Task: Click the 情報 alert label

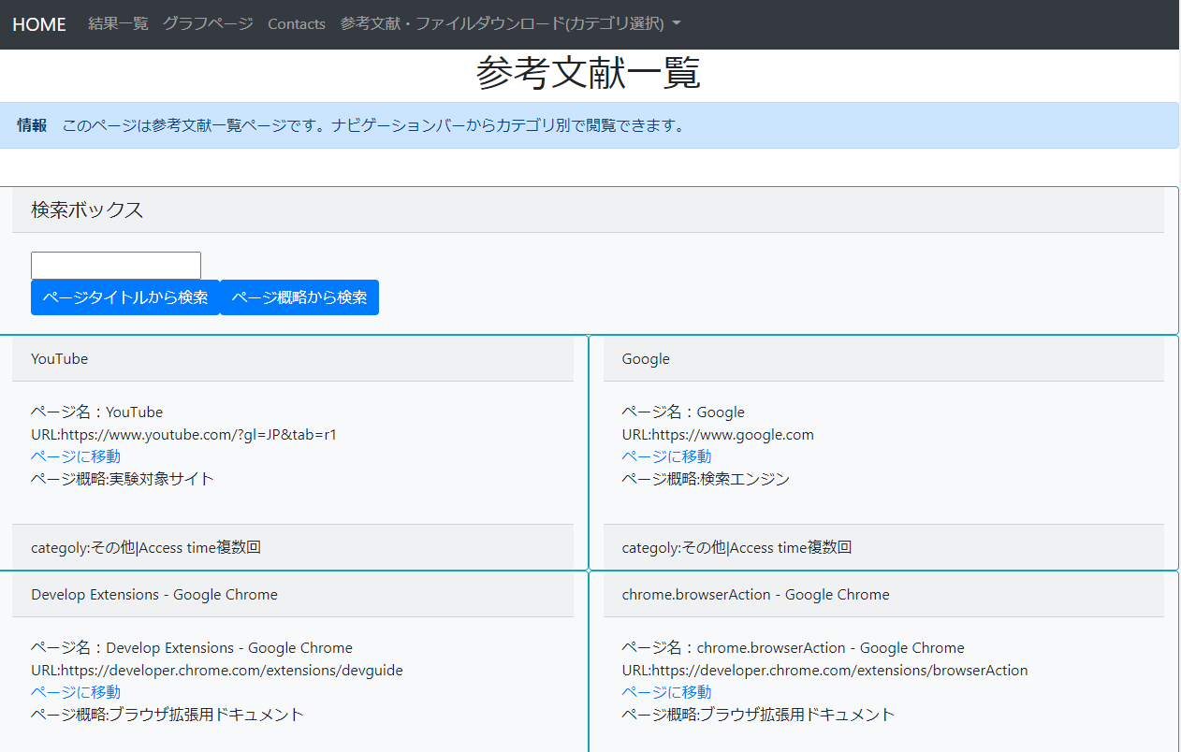Action: coord(32,125)
